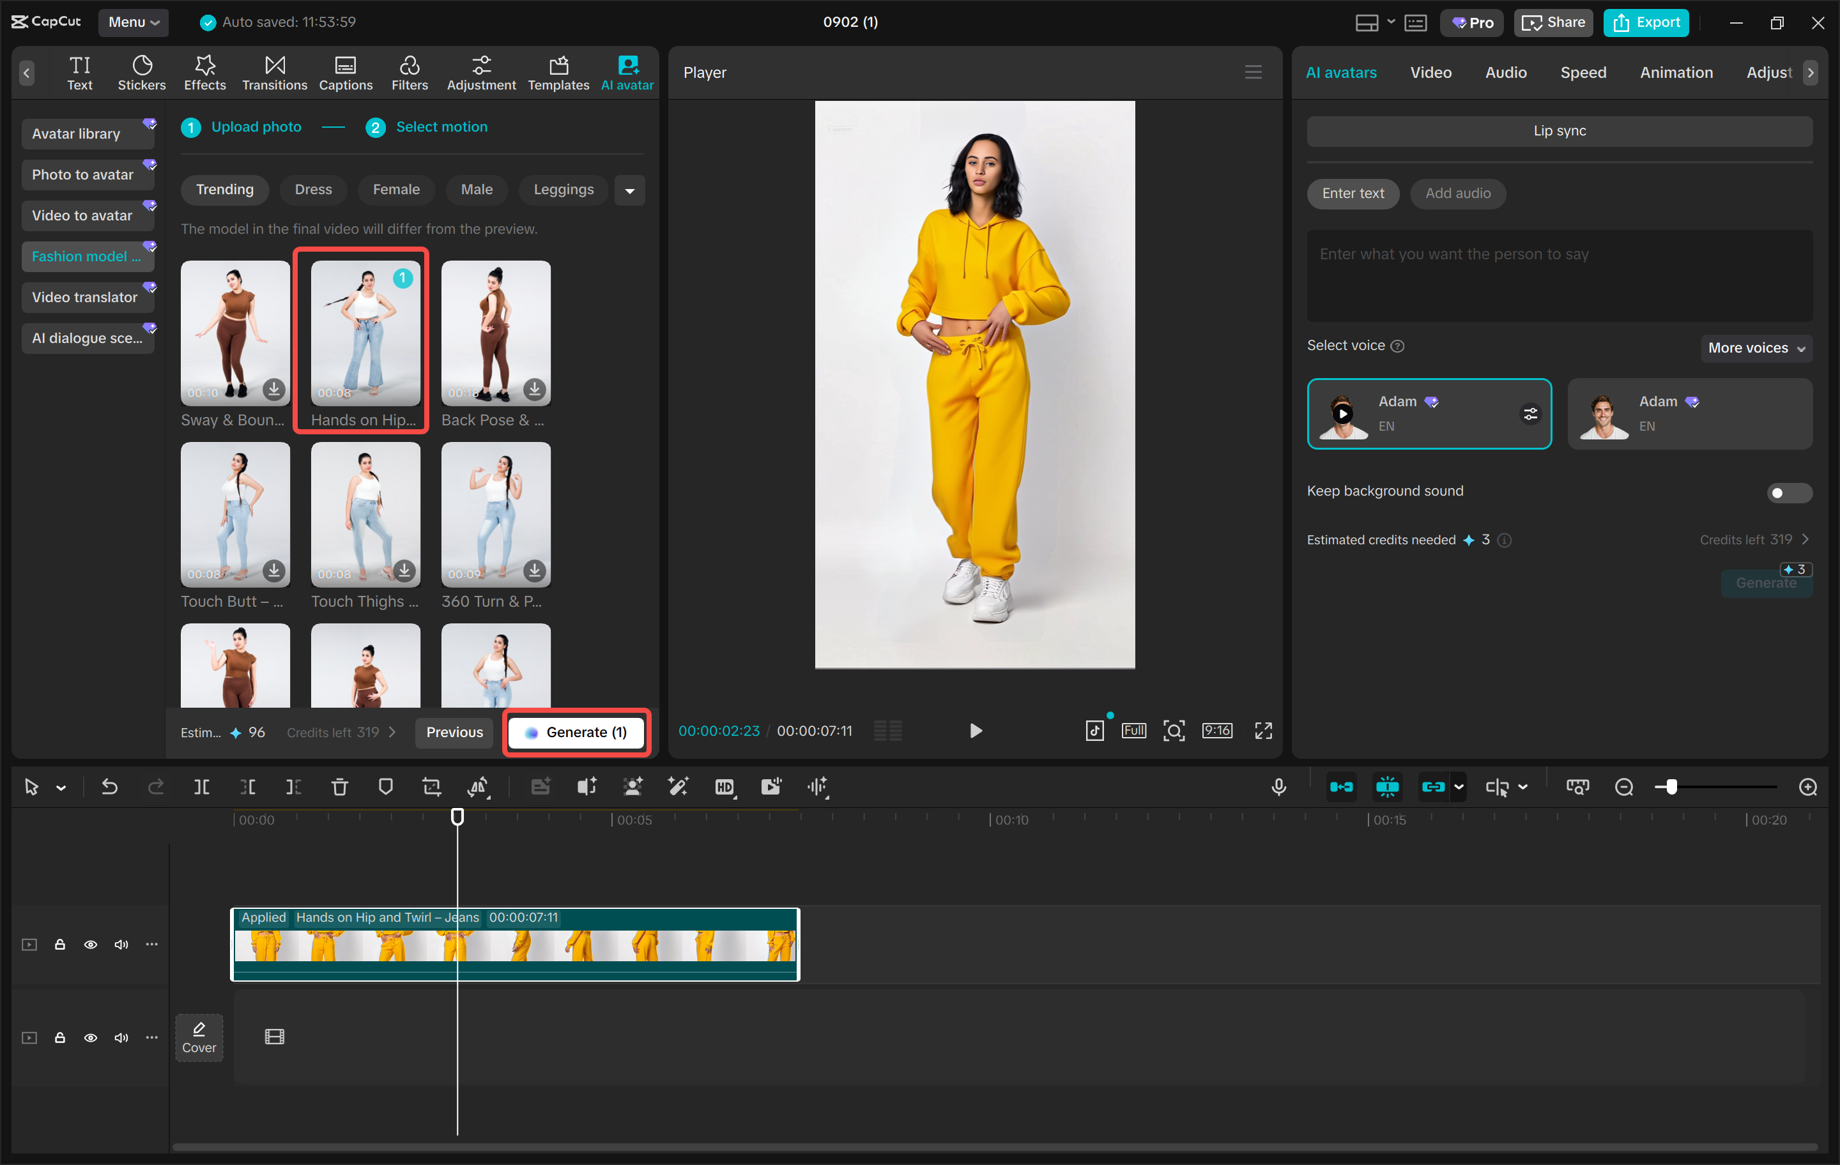Start a voice-over recording with the microphone icon

coord(1279,787)
